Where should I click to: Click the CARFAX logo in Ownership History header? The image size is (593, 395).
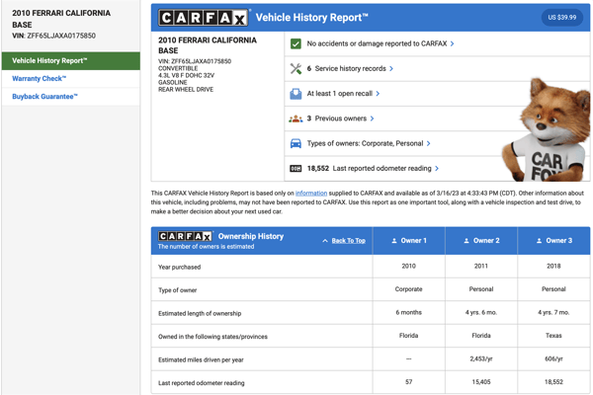(186, 236)
